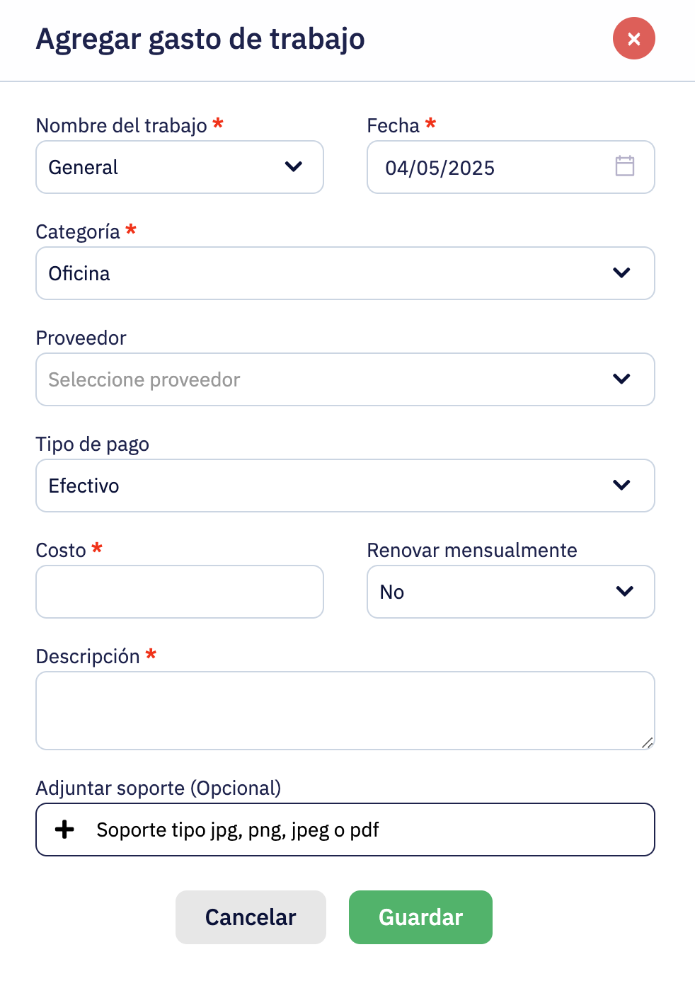Click the 04/05/2025 date field
695x981 pixels.
511,167
